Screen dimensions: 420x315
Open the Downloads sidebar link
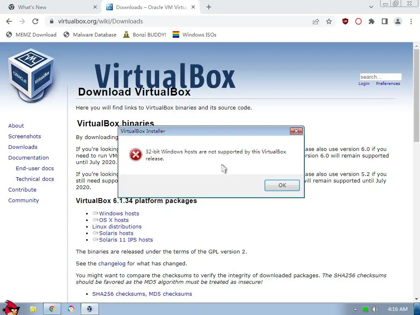[23, 147]
